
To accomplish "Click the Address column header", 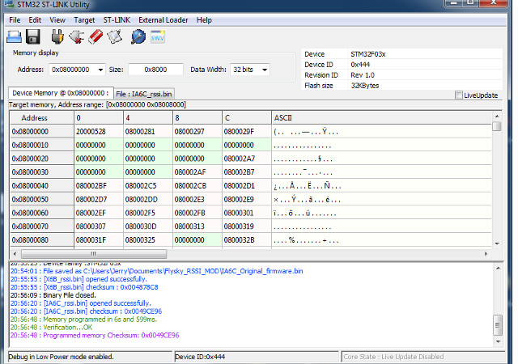I will [41, 118].
